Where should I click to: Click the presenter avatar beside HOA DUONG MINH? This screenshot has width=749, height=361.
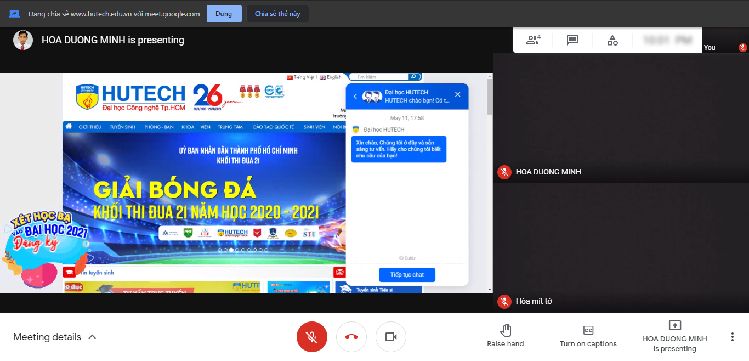click(23, 40)
